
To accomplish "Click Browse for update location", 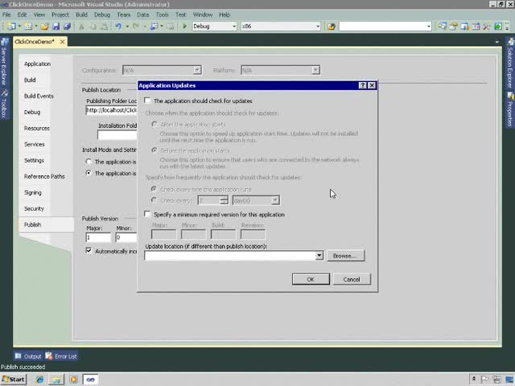I will [x=345, y=256].
